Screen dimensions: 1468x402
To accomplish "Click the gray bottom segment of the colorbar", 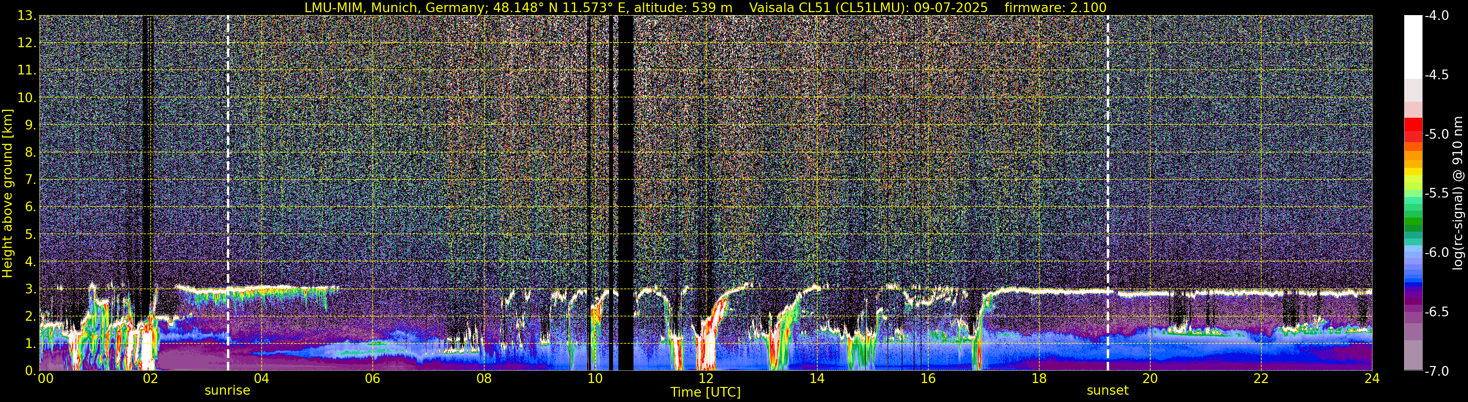I will (x=1412, y=355).
